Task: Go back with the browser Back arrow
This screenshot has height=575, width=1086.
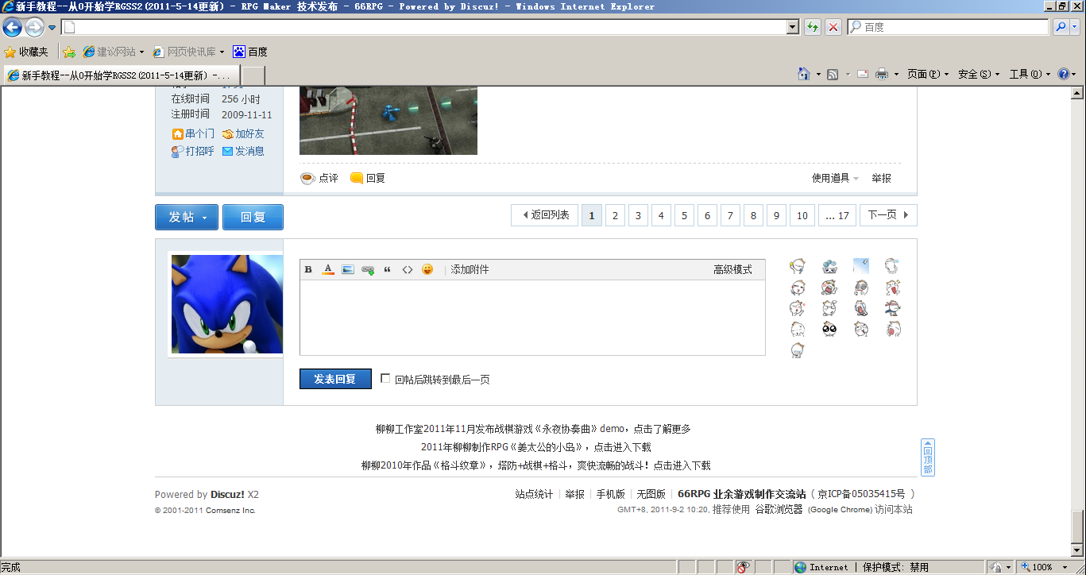Action: (x=13, y=28)
